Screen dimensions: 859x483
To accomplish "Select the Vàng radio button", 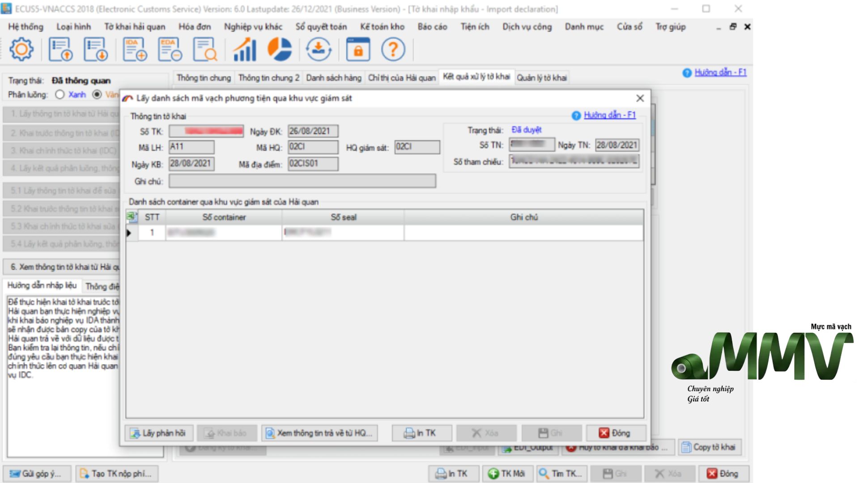I will pyautogui.click(x=97, y=94).
